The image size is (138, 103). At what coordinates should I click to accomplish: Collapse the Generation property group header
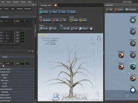coord(17,17)
